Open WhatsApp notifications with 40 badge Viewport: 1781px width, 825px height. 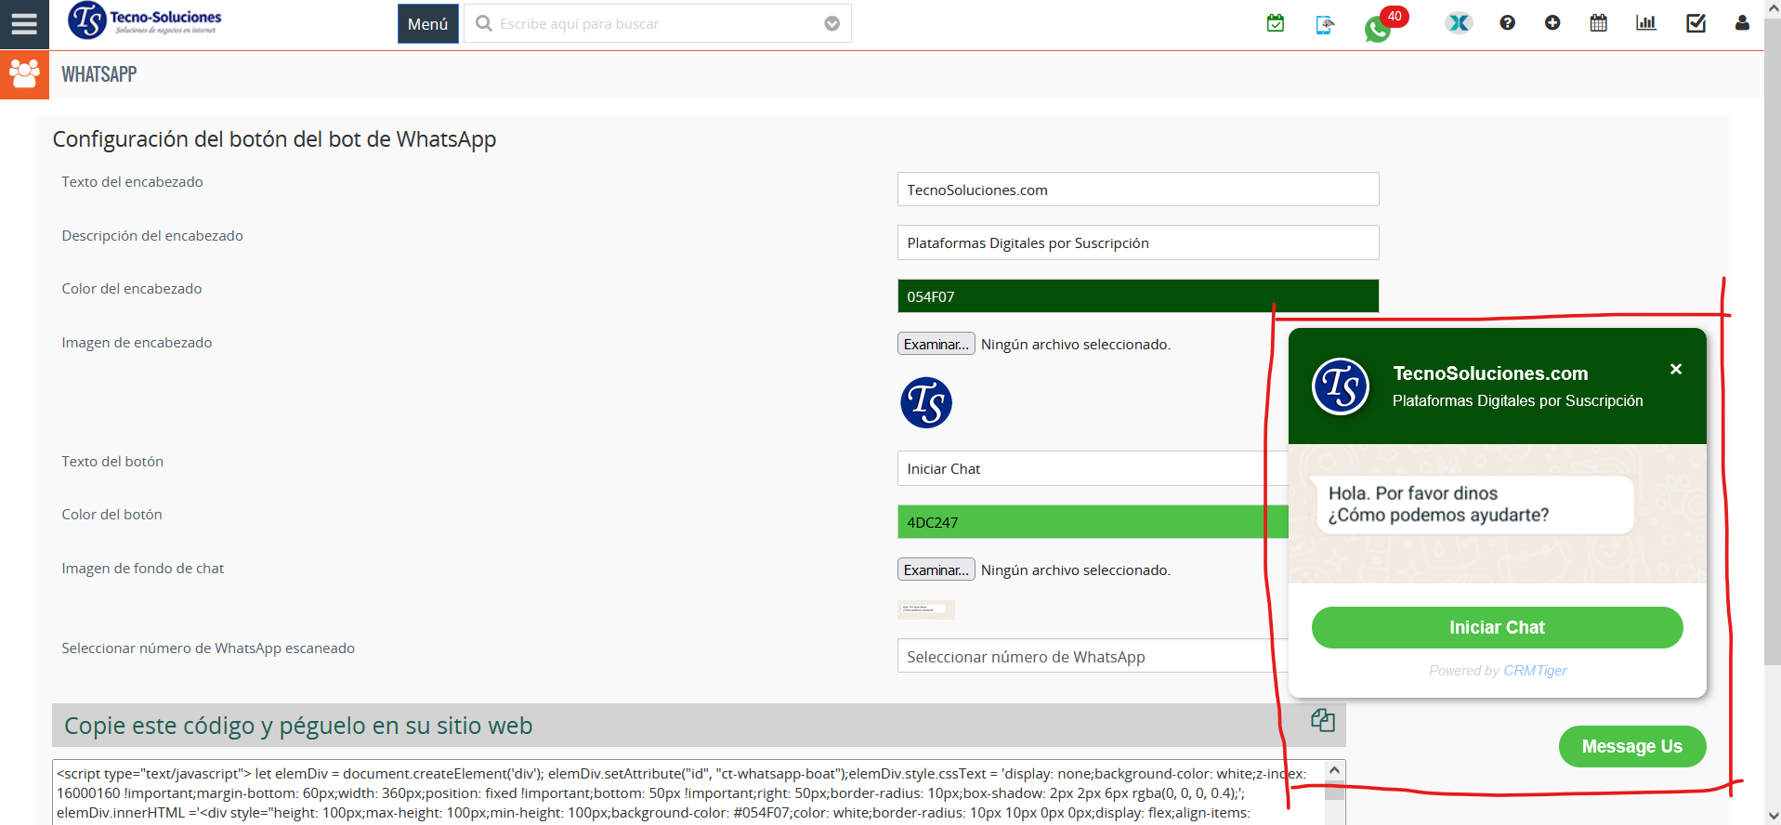(x=1379, y=28)
